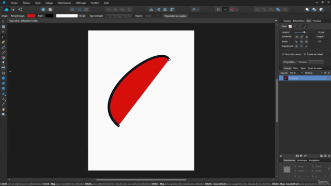Image resolution: width=331 pixels, height=186 pixels.
Task: Select the Hand view tool
Action: 3,109
